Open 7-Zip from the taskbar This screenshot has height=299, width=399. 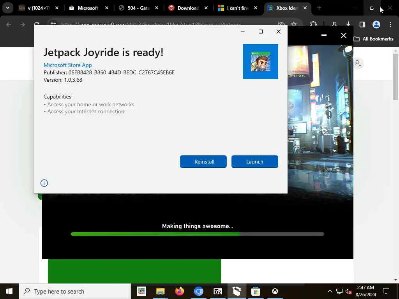click(x=217, y=291)
